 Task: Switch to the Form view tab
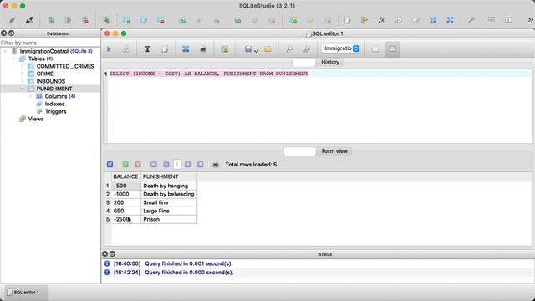[334, 151]
